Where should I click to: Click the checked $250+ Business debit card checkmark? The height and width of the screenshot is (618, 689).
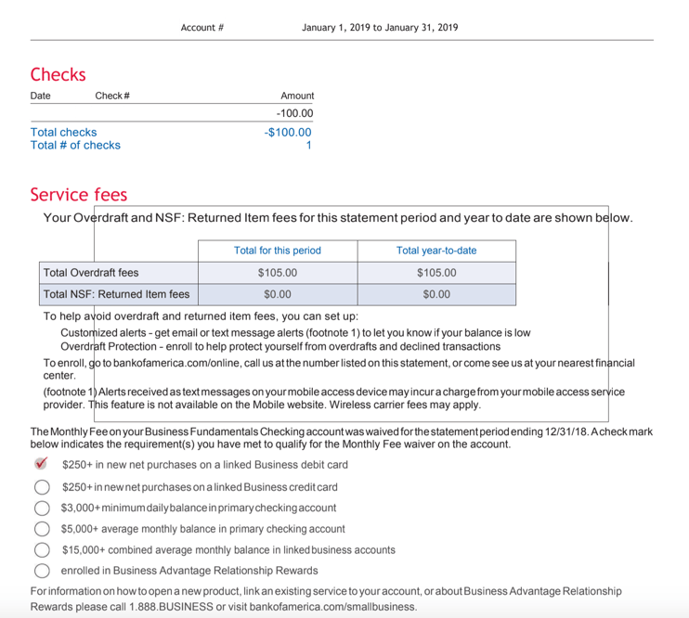[x=41, y=463]
